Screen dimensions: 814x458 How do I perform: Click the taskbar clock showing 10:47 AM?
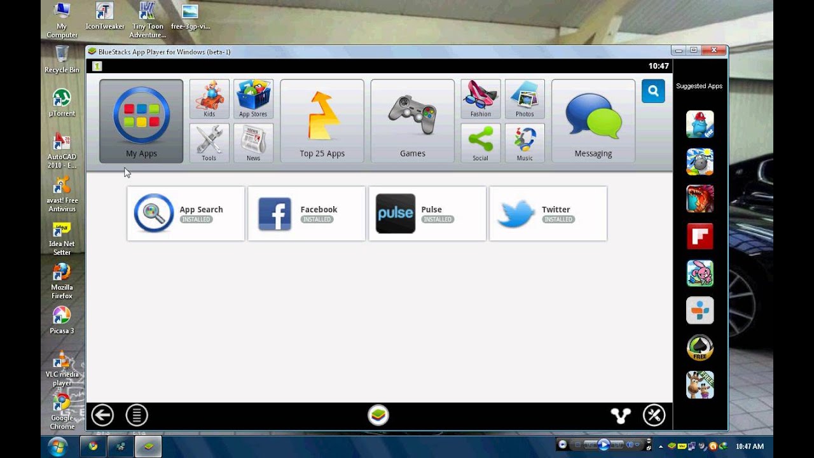750,447
